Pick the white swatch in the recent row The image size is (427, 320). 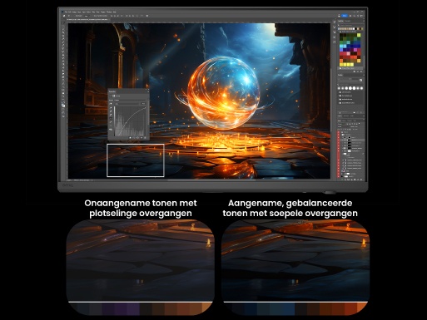click(x=354, y=28)
